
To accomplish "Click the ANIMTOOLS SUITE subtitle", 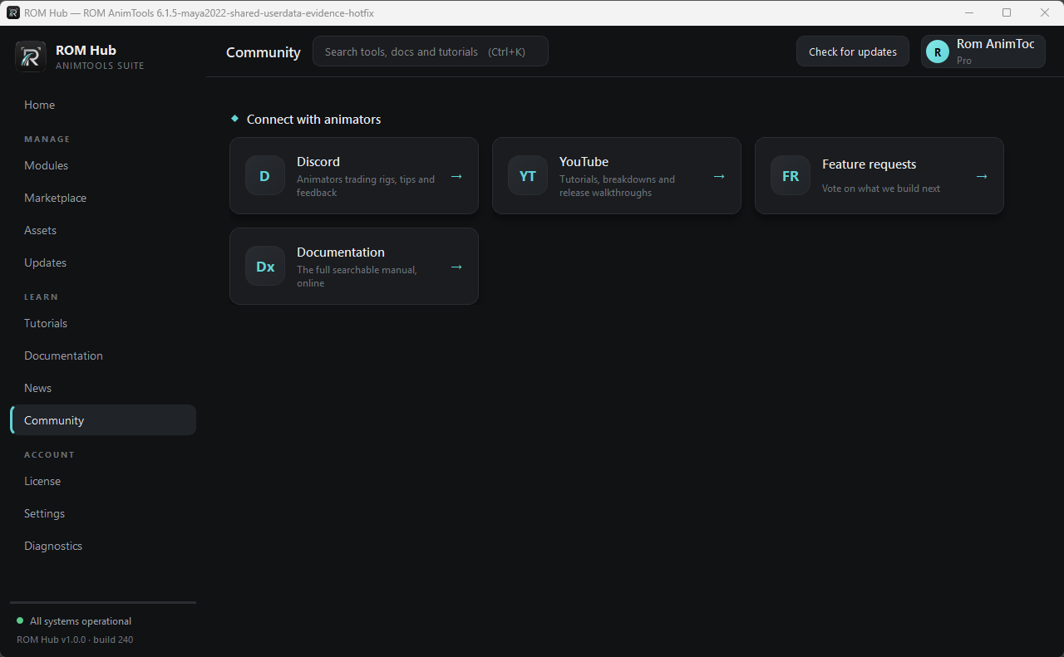I will (x=100, y=66).
